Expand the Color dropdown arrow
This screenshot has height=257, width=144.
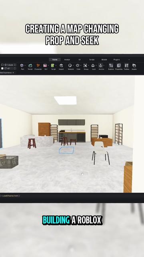click(81, 65)
